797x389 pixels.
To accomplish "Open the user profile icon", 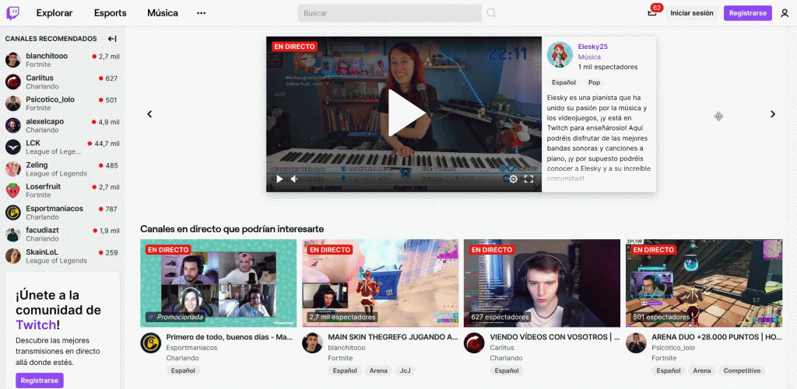I will click(785, 13).
